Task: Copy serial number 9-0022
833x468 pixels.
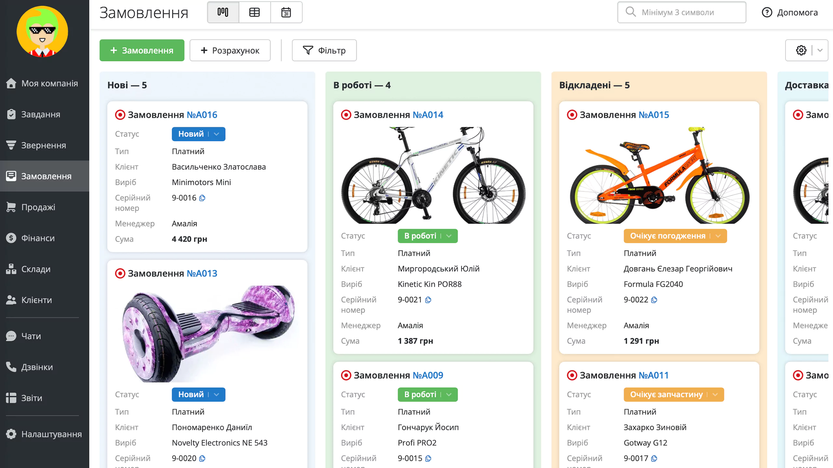Action: tap(654, 300)
